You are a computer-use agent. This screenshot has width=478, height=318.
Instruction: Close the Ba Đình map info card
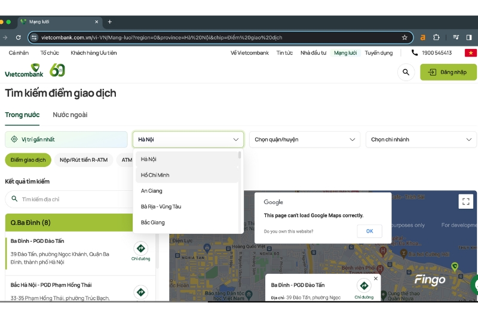click(x=376, y=279)
